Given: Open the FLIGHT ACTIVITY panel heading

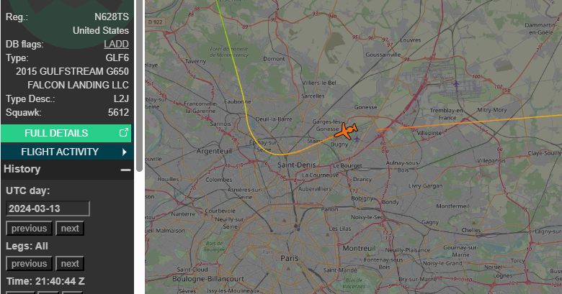Looking at the screenshot, I should coord(60,152).
